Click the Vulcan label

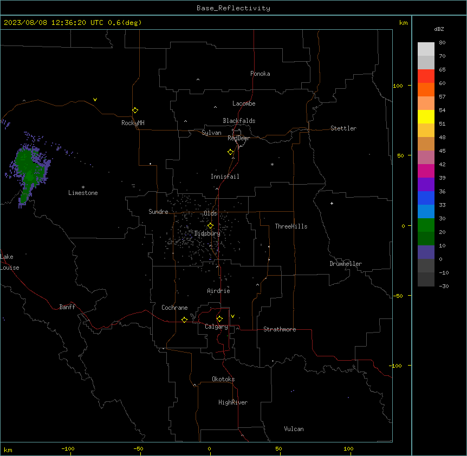click(294, 429)
